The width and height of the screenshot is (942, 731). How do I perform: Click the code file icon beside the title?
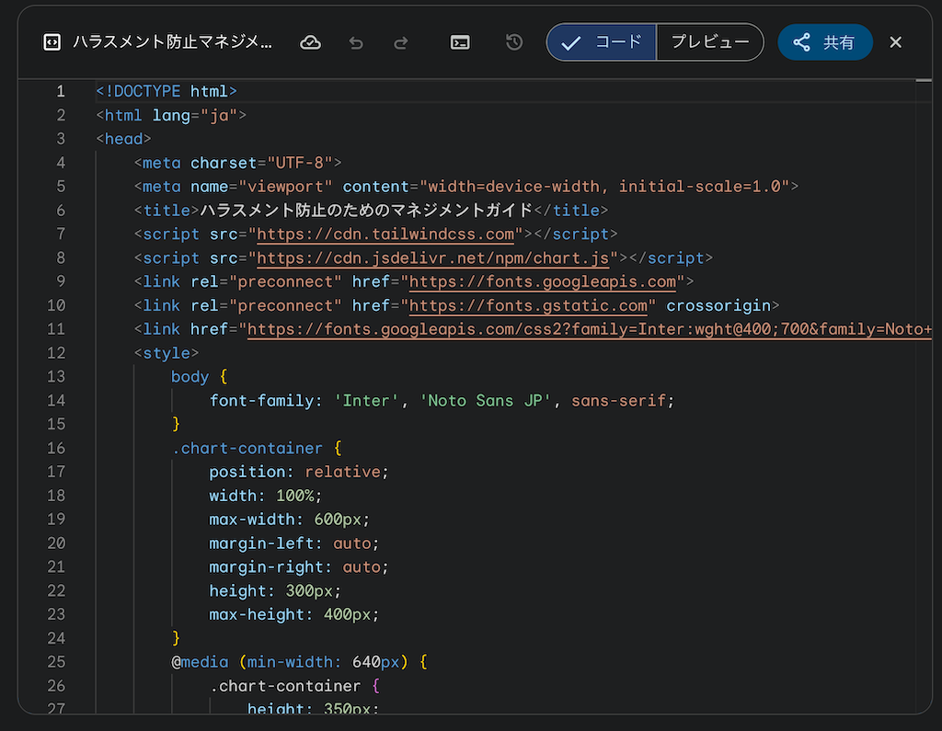point(52,42)
